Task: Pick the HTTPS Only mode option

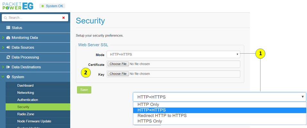Action: pyautogui.click(x=149, y=121)
